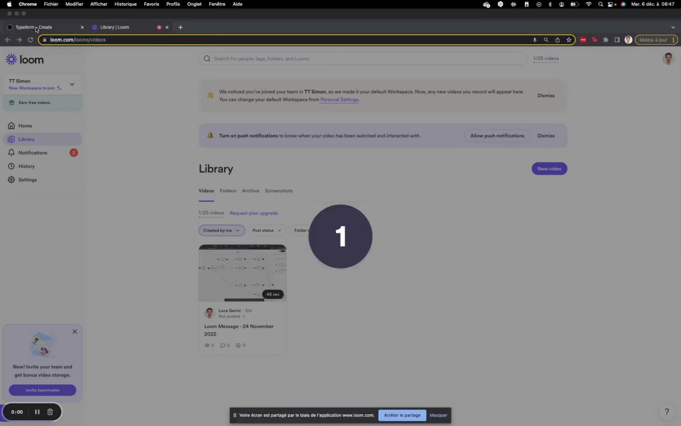Click the profile avatar at top right of Loom
The width and height of the screenshot is (681, 426).
pyautogui.click(x=668, y=59)
